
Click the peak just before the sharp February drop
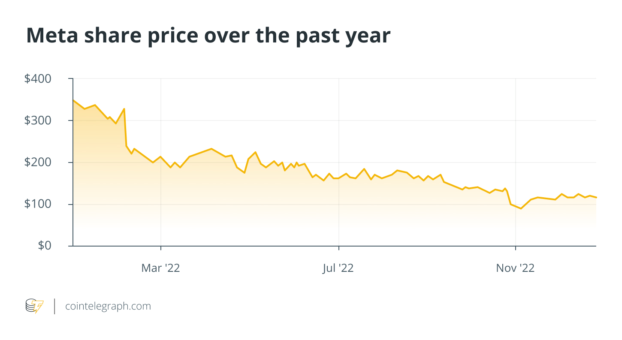(124, 109)
